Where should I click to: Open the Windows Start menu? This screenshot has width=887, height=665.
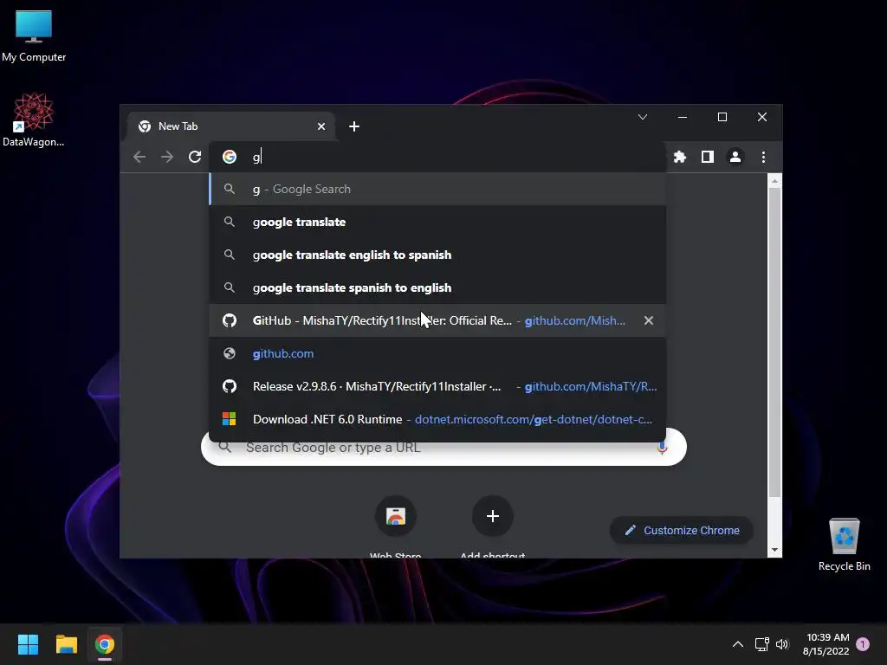coord(28,644)
